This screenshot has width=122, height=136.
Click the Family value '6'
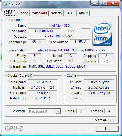pos(34,56)
